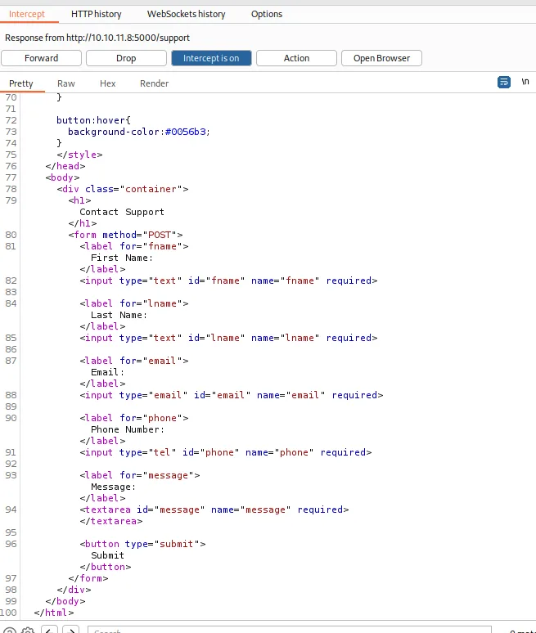536x633 pixels.
Task: Switch to the Hex view tab
Action: point(107,83)
